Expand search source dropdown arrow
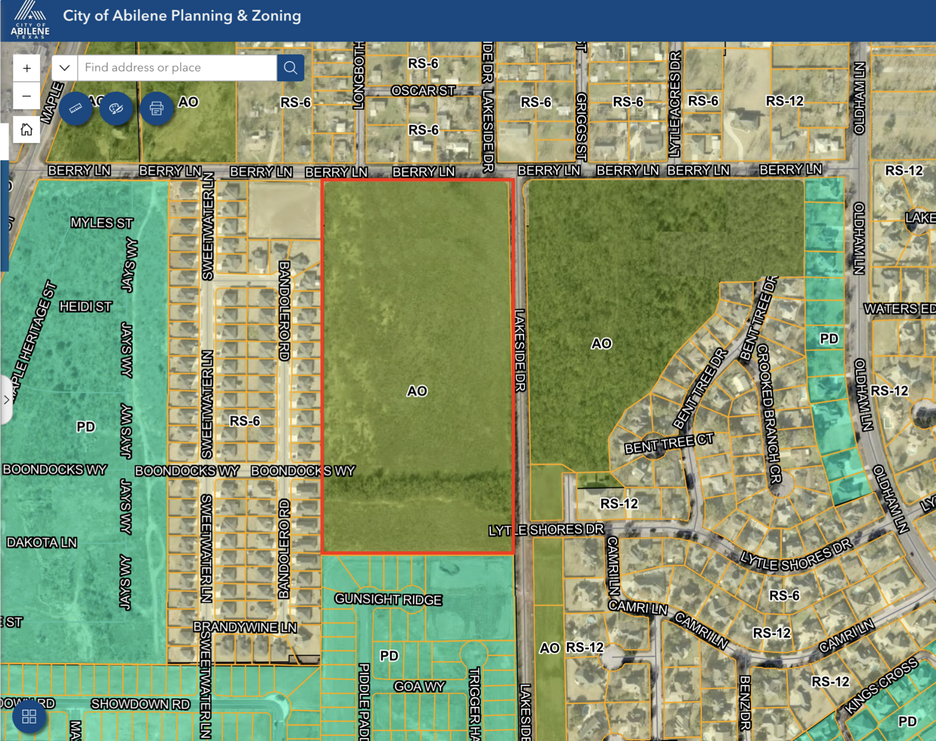This screenshot has width=936, height=741. click(65, 68)
